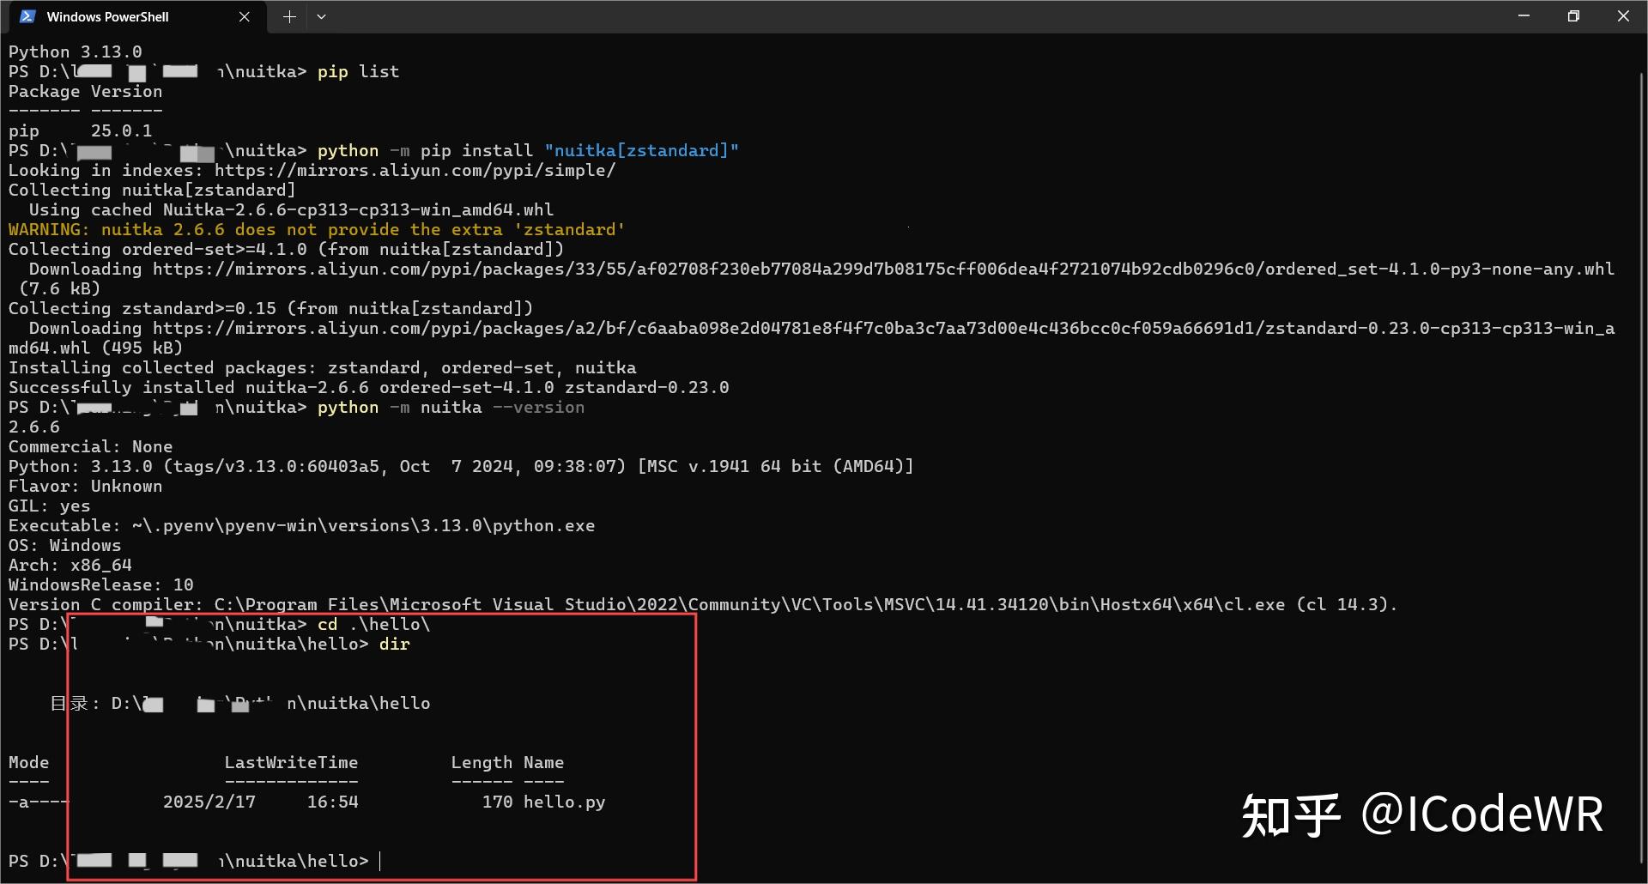
Task: Click the minimize window icon
Action: click(1523, 15)
